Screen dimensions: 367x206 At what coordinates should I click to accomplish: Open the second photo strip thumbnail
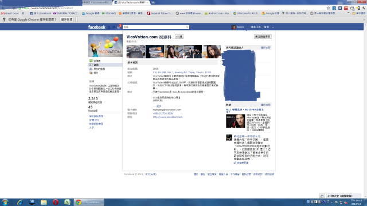coord(155,51)
